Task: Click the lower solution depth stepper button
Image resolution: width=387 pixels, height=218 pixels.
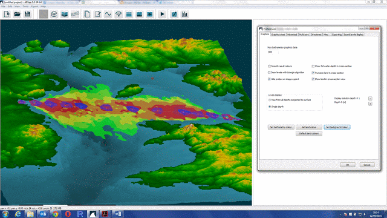Action: click(370, 104)
